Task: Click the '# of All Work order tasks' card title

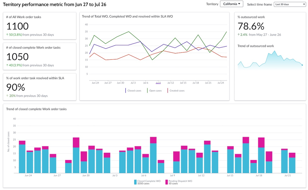Action: point(24,17)
